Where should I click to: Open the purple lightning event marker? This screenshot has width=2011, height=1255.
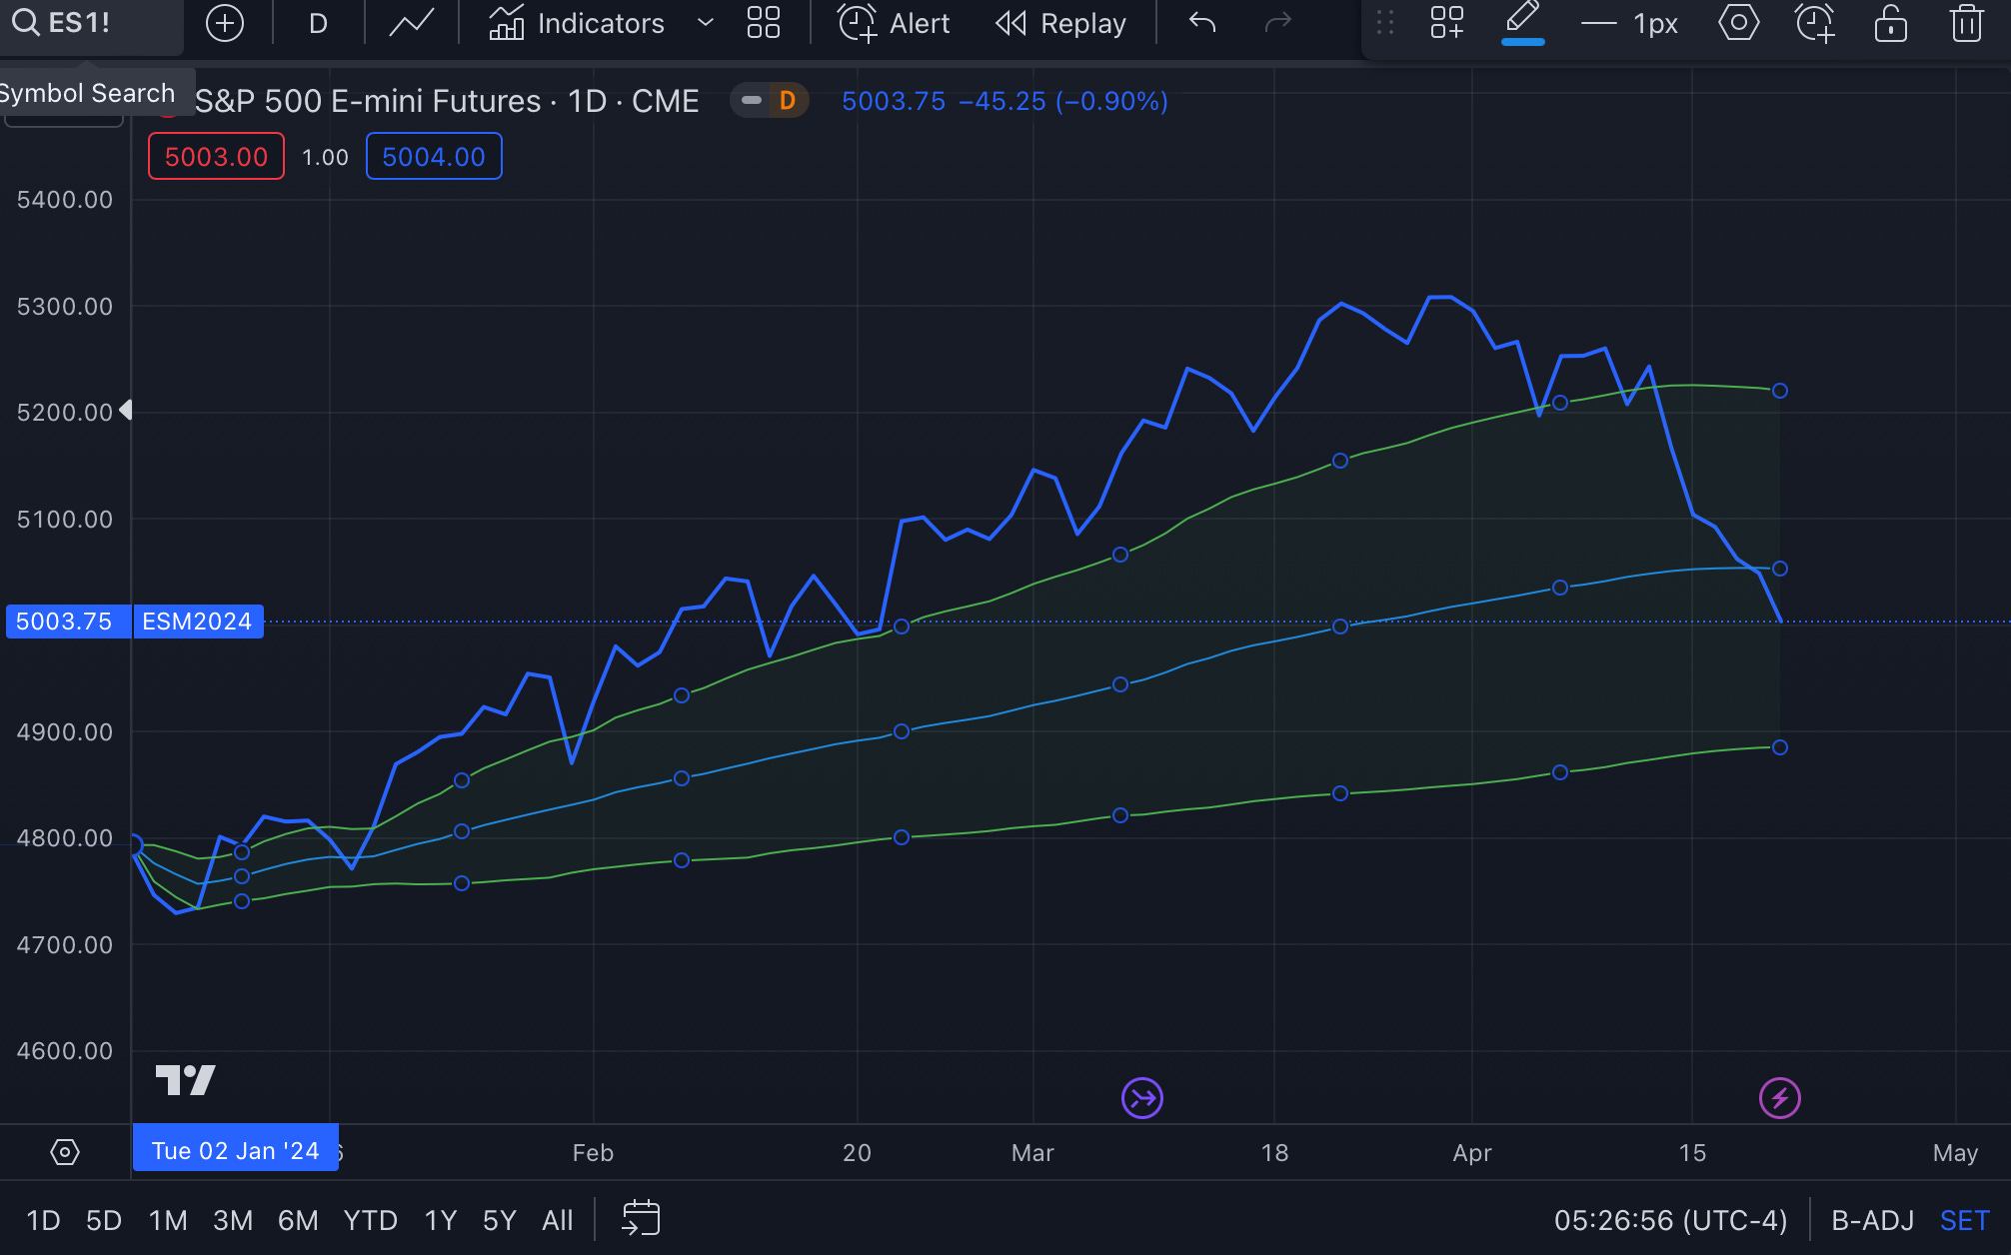1780,1099
